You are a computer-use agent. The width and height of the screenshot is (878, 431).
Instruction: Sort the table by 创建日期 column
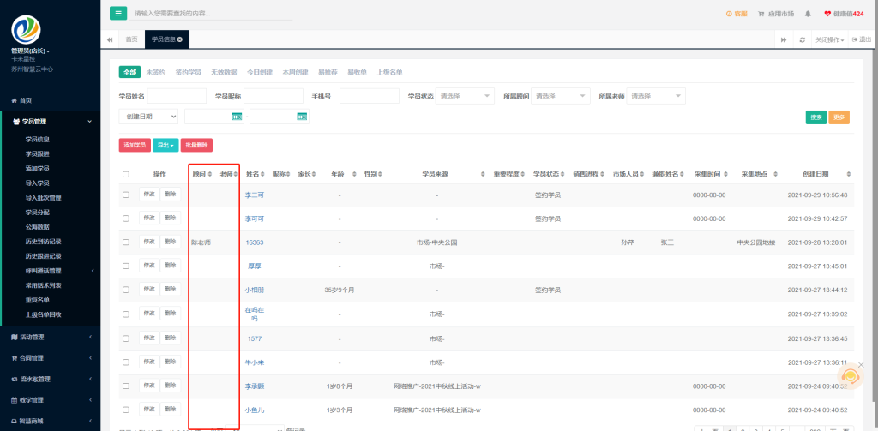point(850,174)
